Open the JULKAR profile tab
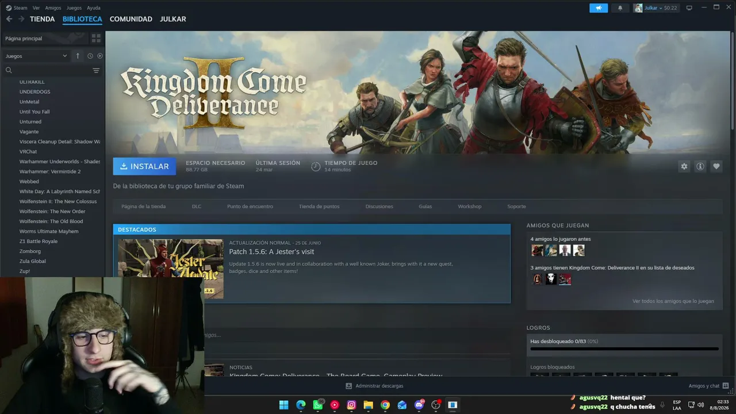 point(173,19)
